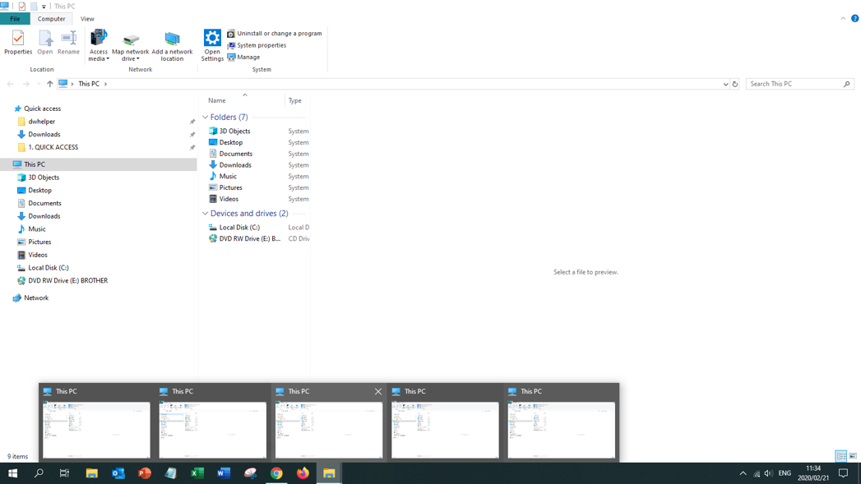Switch to large icons view layout
This screenshot has height=484, width=861.
[x=853, y=456]
